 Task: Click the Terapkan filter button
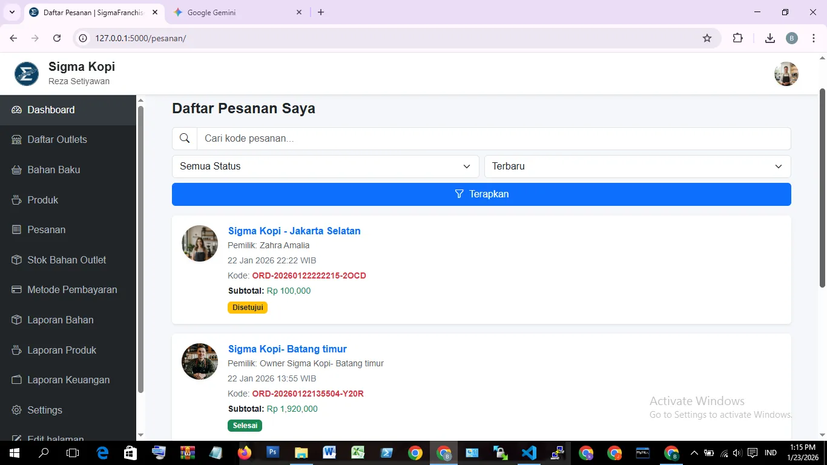click(x=481, y=194)
